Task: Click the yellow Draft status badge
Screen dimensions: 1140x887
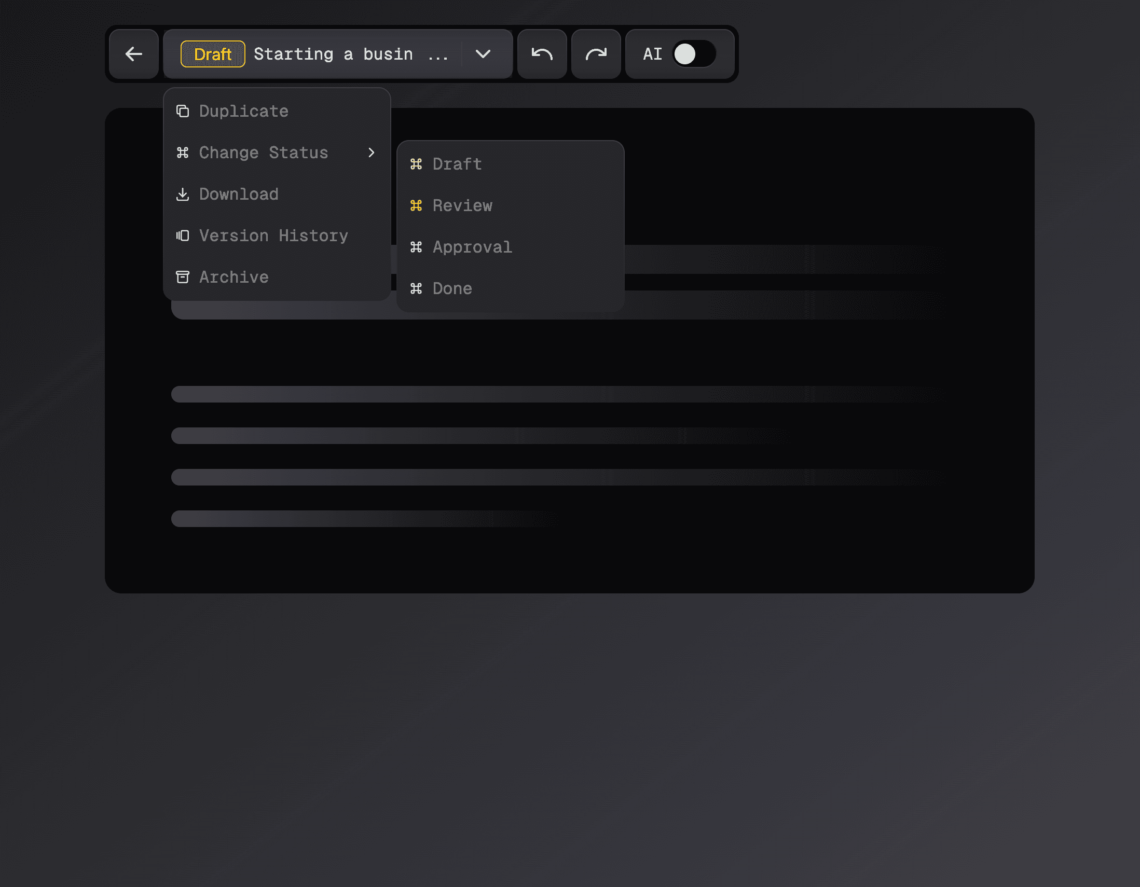Action: pyautogui.click(x=212, y=54)
